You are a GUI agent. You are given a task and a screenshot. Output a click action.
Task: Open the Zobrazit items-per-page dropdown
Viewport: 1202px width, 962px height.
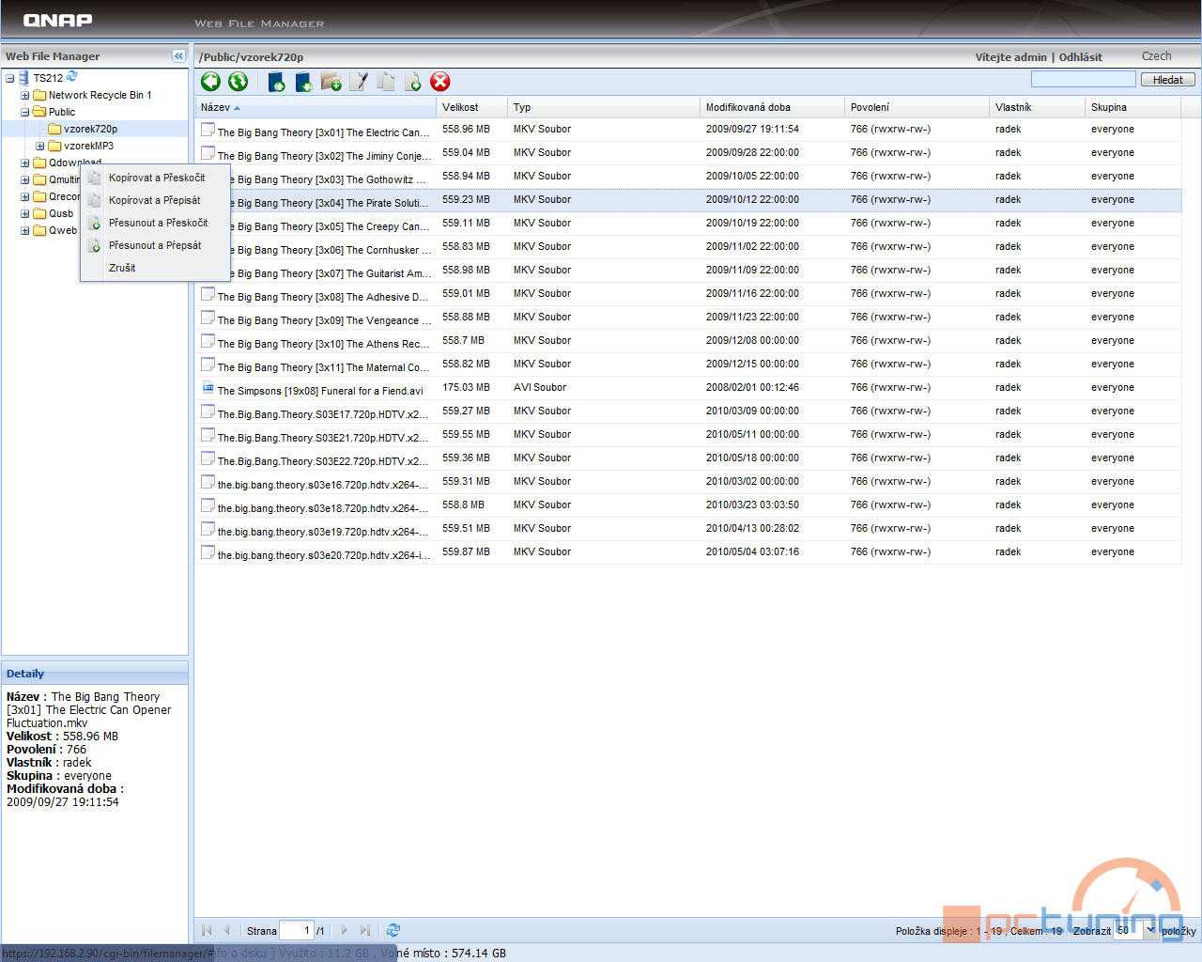(1150, 930)
